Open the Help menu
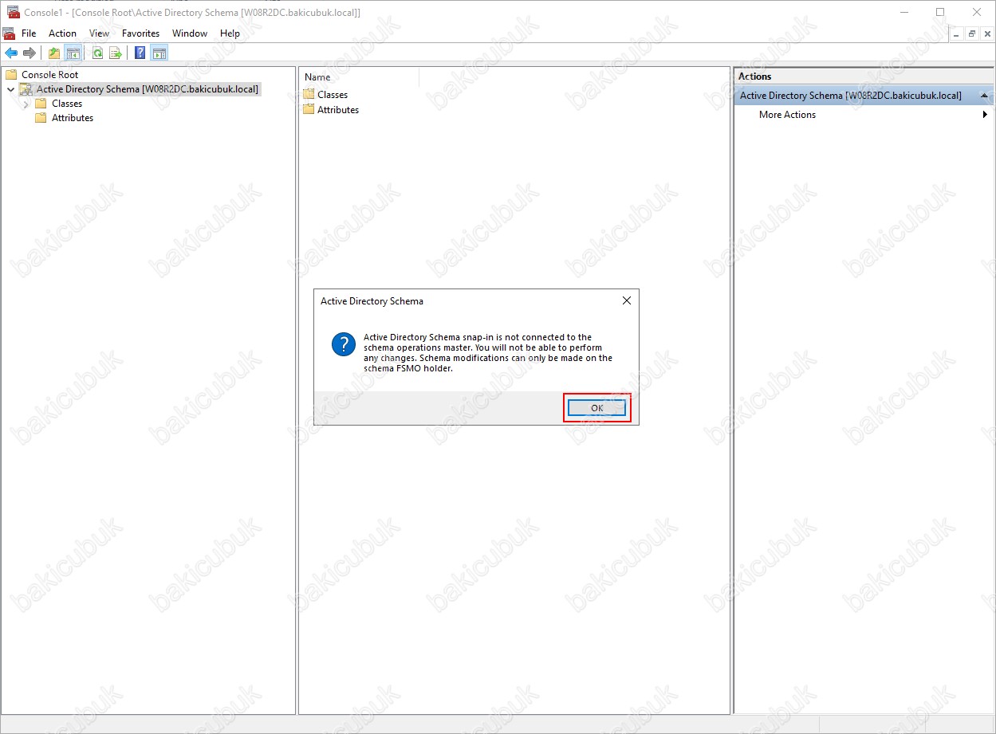Viewport: 996px width, 734px height. [230, 33]
